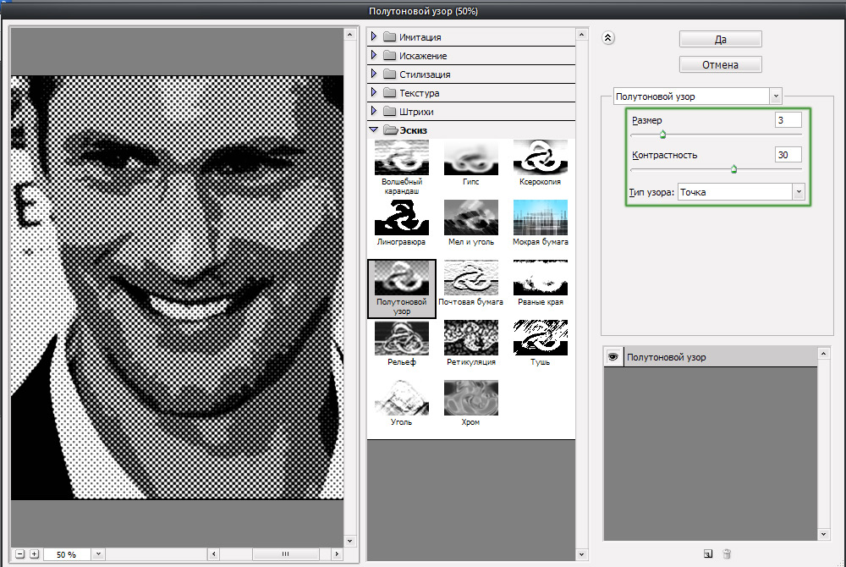The width and height of the screenshot is (846, 567).
Task: Select the Волшебный карандаш filter thumbnail
Action: [402, 157]
